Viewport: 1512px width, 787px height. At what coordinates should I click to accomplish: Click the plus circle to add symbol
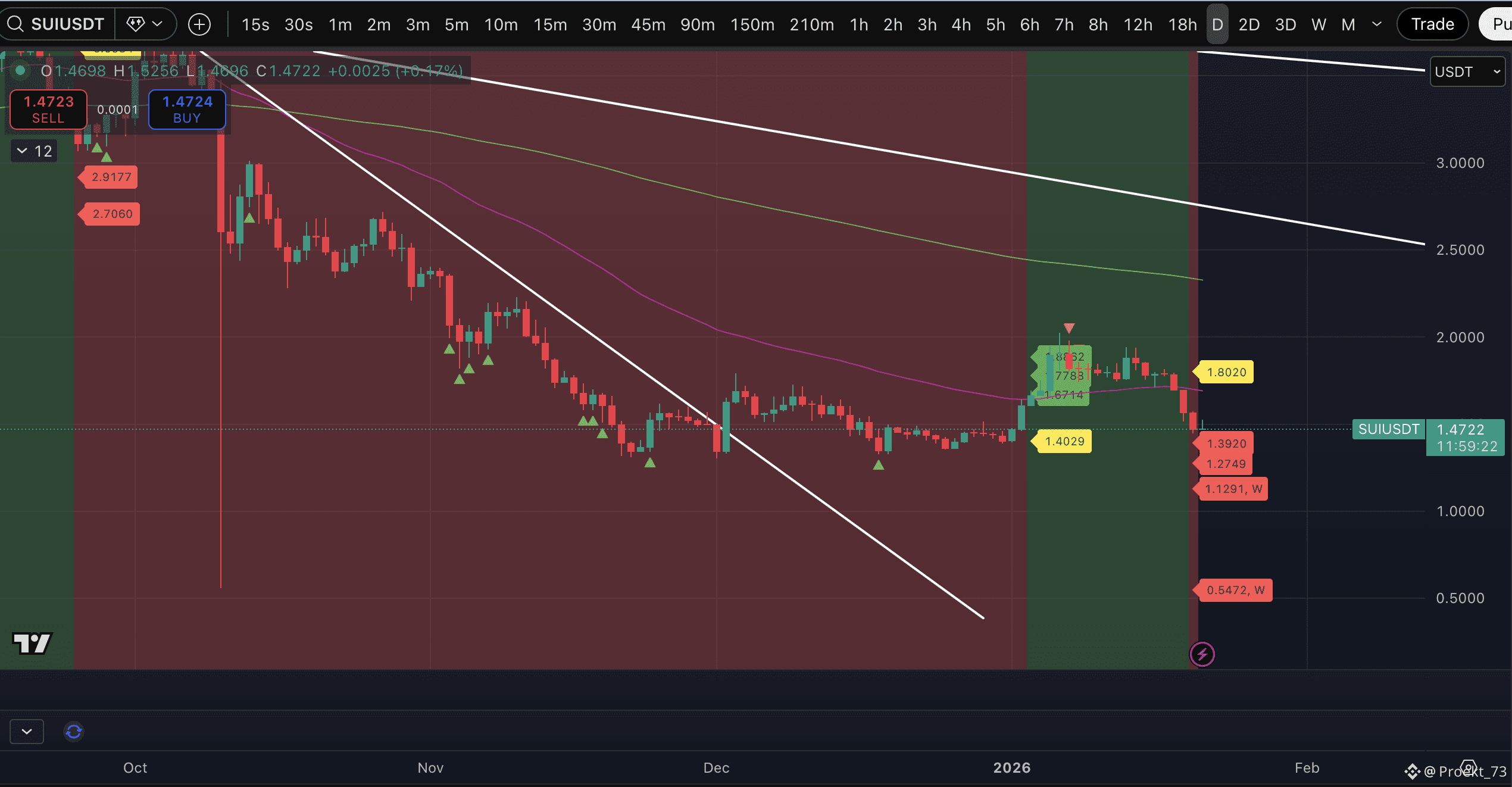[x=199, y=24]
